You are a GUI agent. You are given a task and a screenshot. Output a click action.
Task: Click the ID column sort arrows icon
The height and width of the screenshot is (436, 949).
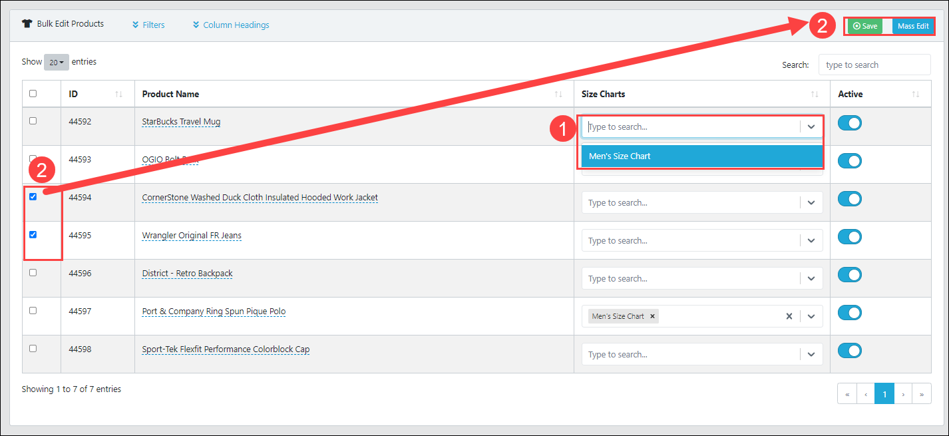pyautogui.click(x=119, y=95)
